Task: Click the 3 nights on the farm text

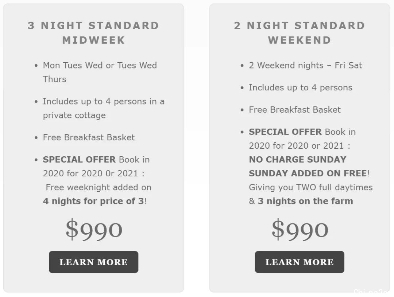Action: point(306,201)
